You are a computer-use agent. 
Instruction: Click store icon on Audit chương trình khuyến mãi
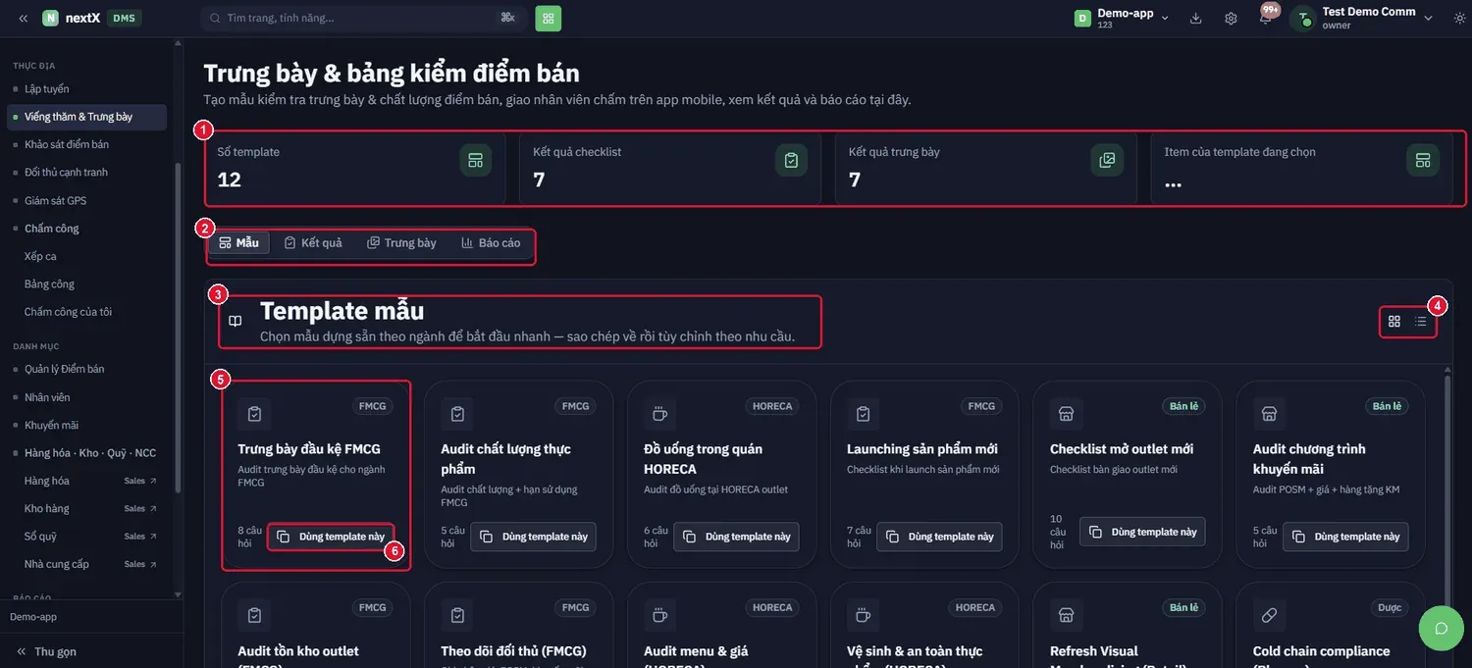(1270, 414)
